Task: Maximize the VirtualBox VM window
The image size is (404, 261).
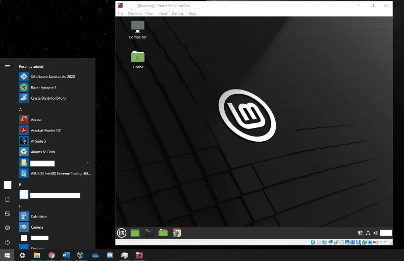Action: (x=372, y=6)
